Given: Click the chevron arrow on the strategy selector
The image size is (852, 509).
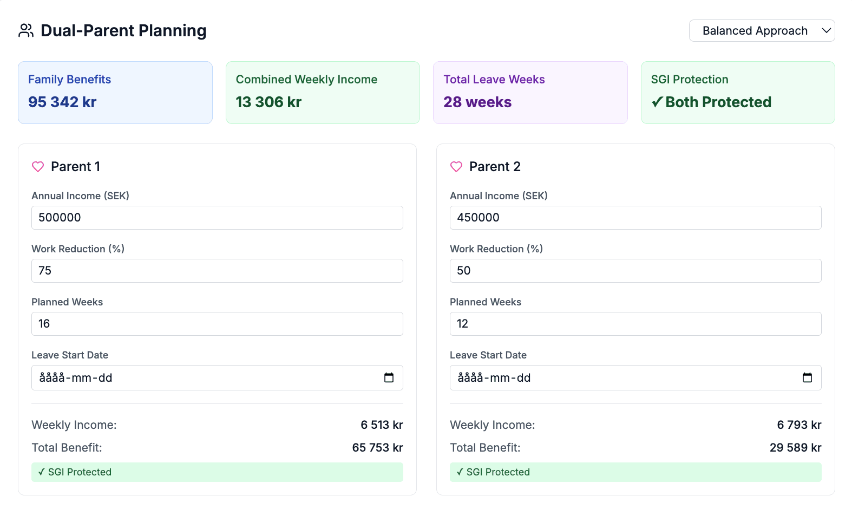Looking at the screenshot, I should [826, 31].
